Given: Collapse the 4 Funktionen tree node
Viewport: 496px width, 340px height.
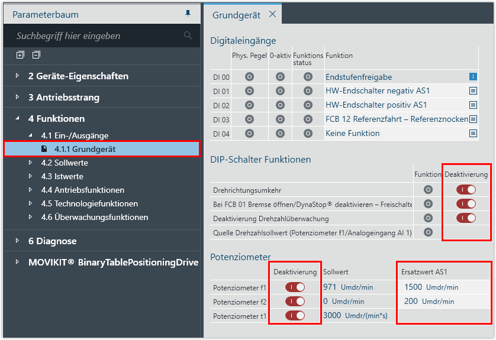Looking at the screenshot, I should [18, 118].
